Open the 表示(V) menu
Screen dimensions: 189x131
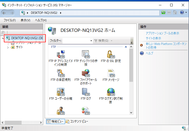point(25,20)
